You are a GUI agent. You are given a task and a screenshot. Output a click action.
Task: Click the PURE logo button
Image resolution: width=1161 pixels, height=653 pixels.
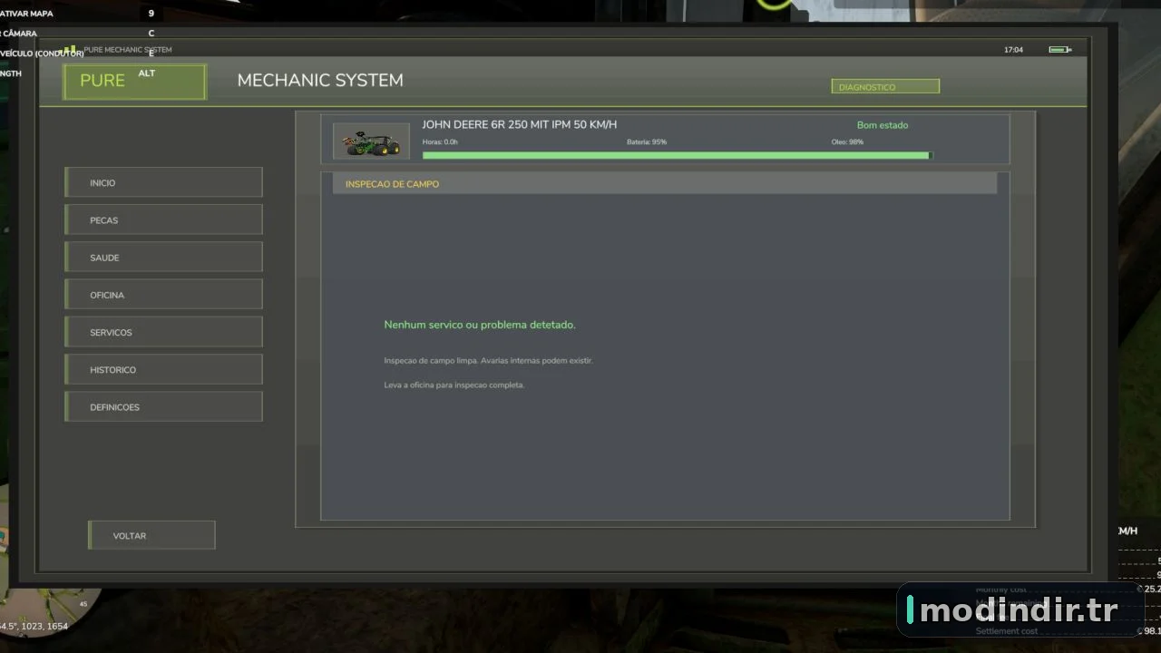click(x=134, y=82)
